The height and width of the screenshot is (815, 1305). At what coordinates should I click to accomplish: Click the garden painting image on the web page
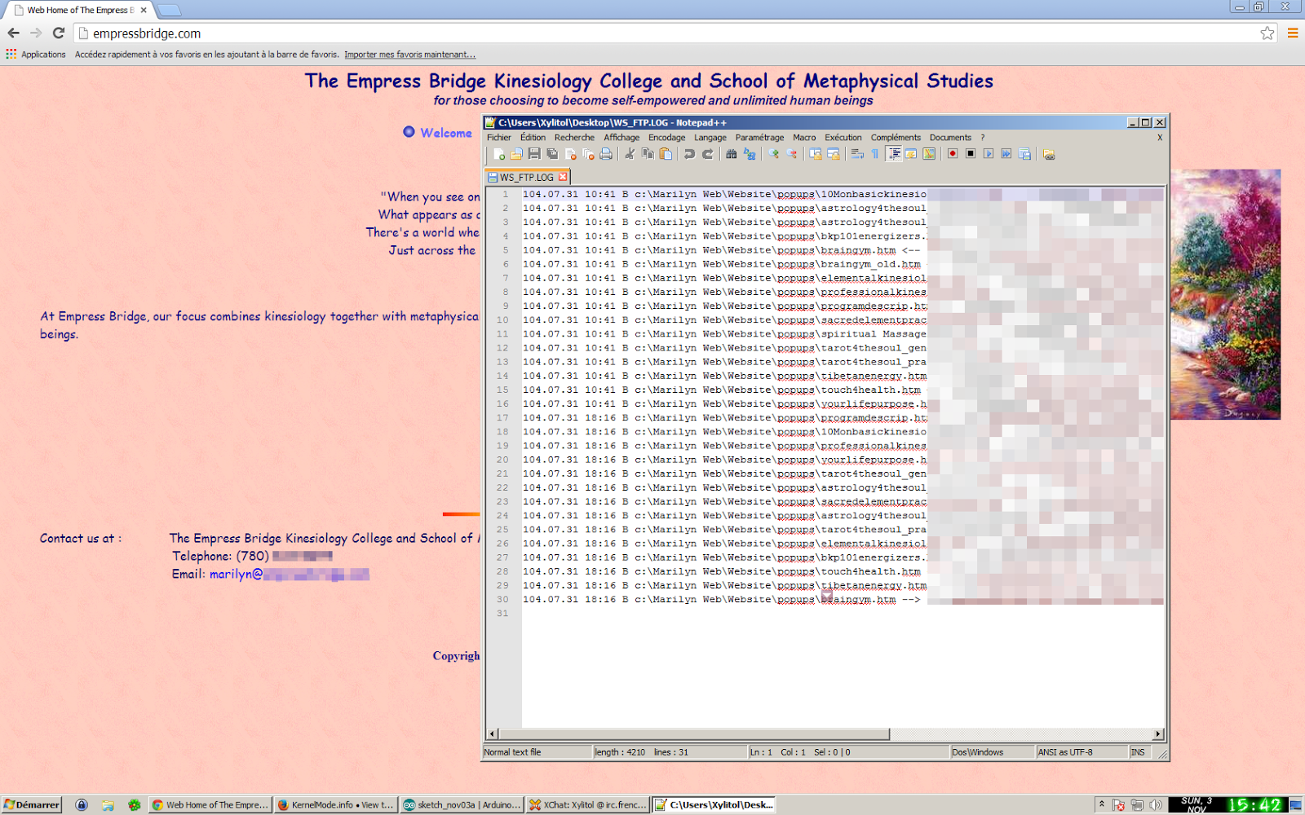[x=1226, y=294]
